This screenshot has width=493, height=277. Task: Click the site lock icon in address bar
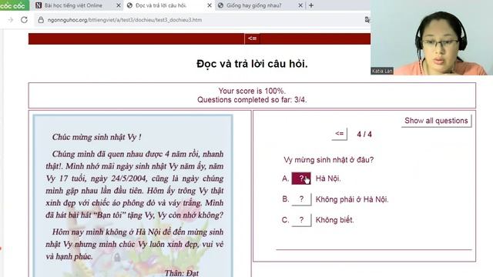pyautogui.click(x=41, y=20)
